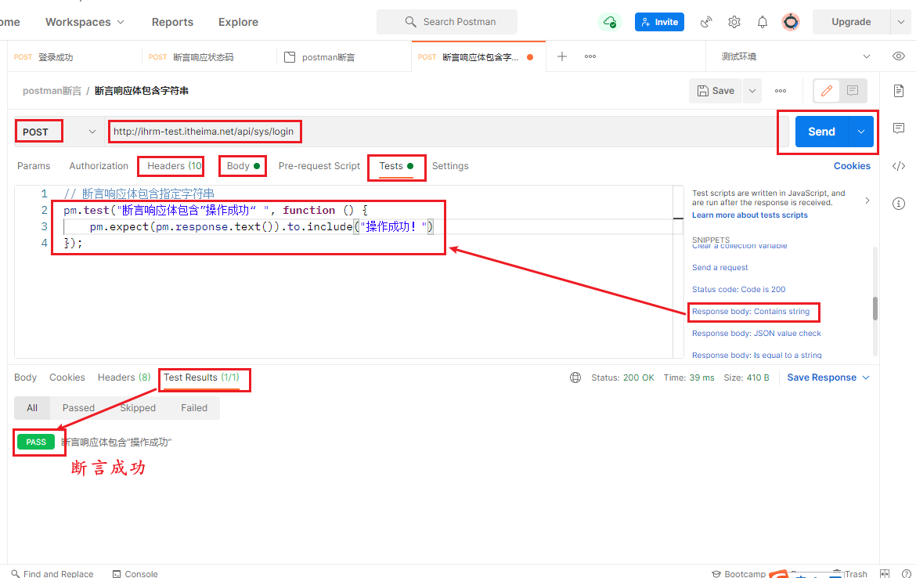Open the comments icon in right sidebar
The width and height of the screenshot is (916, 578).
(x=899, y=128)
